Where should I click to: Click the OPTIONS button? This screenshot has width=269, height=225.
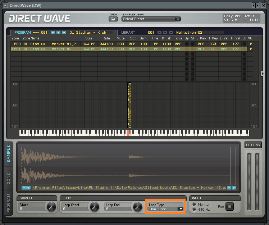(x=253, y=145)
